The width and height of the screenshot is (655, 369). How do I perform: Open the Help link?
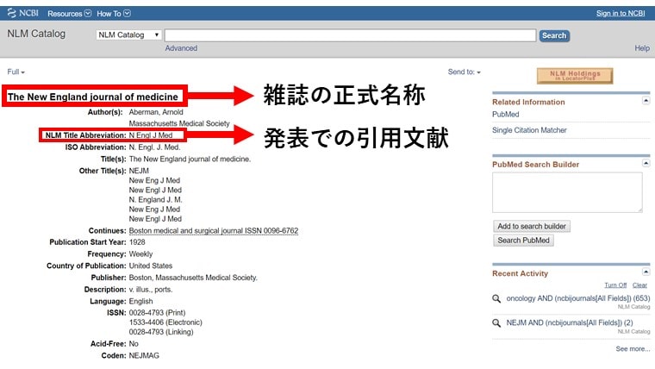pos(642,48)
